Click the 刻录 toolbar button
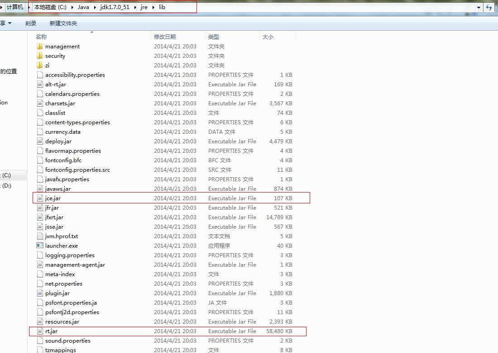498x353 pixels. 31,23
